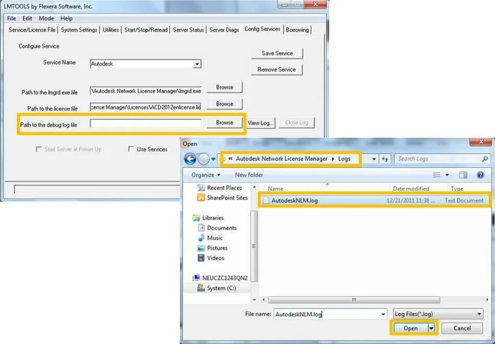Select the Config Services tab
Viewport: 495px width, 344px height.
(x=262, y=29)
